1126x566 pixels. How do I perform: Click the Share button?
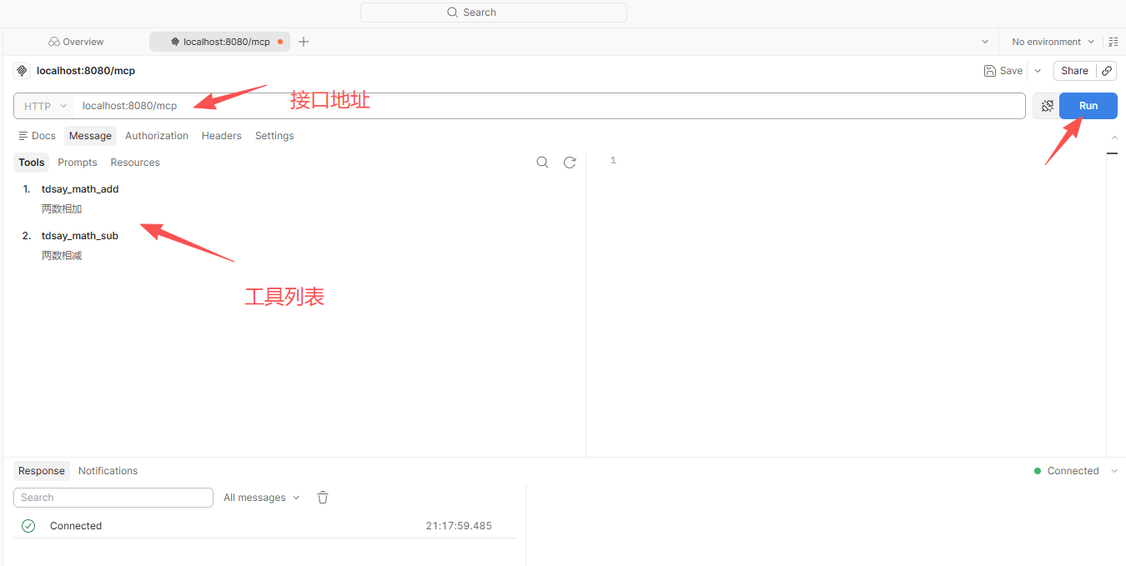pyautogui.click(x=1074, y=71)
